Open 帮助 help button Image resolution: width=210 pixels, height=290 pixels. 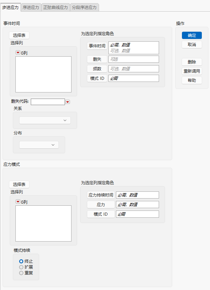tap(192, 81)
